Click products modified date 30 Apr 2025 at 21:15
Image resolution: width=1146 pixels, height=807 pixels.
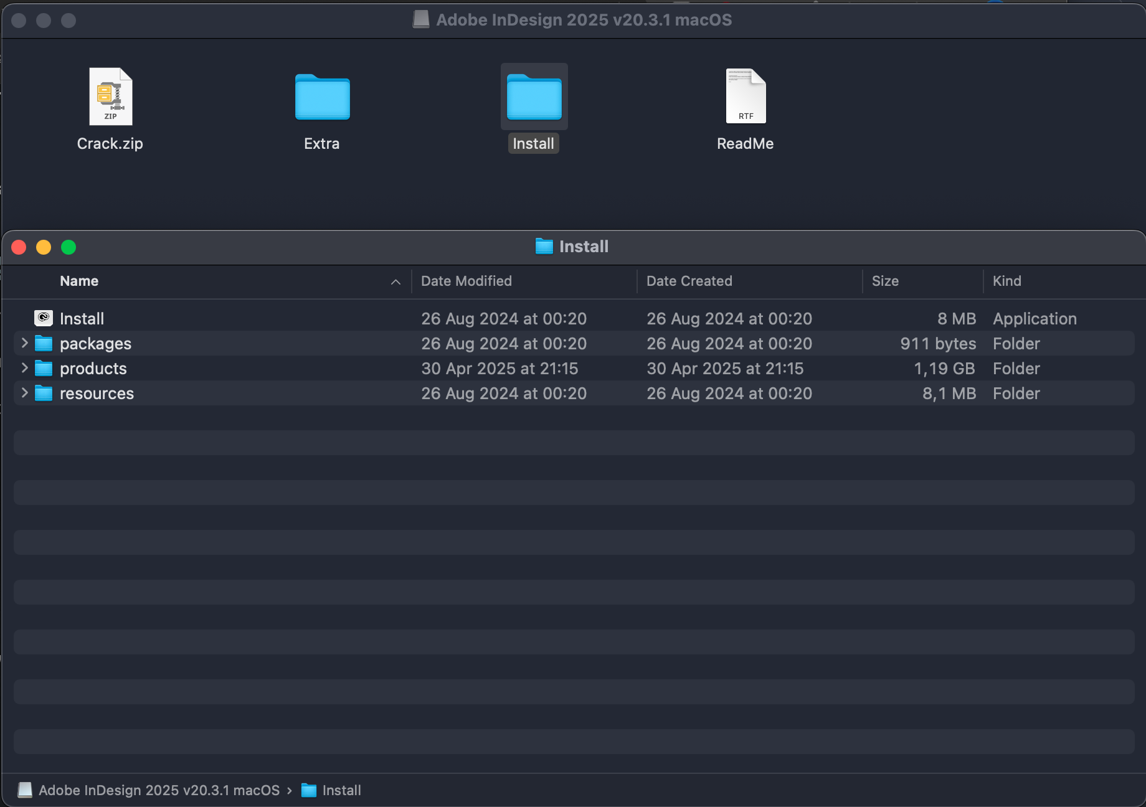coord(500,368)
